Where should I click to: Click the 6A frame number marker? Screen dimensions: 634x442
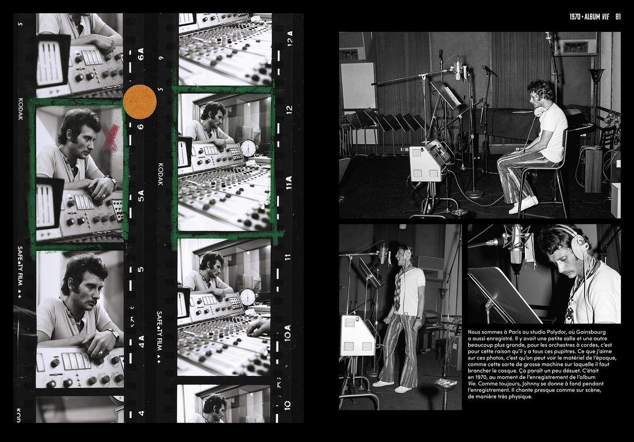141,54
